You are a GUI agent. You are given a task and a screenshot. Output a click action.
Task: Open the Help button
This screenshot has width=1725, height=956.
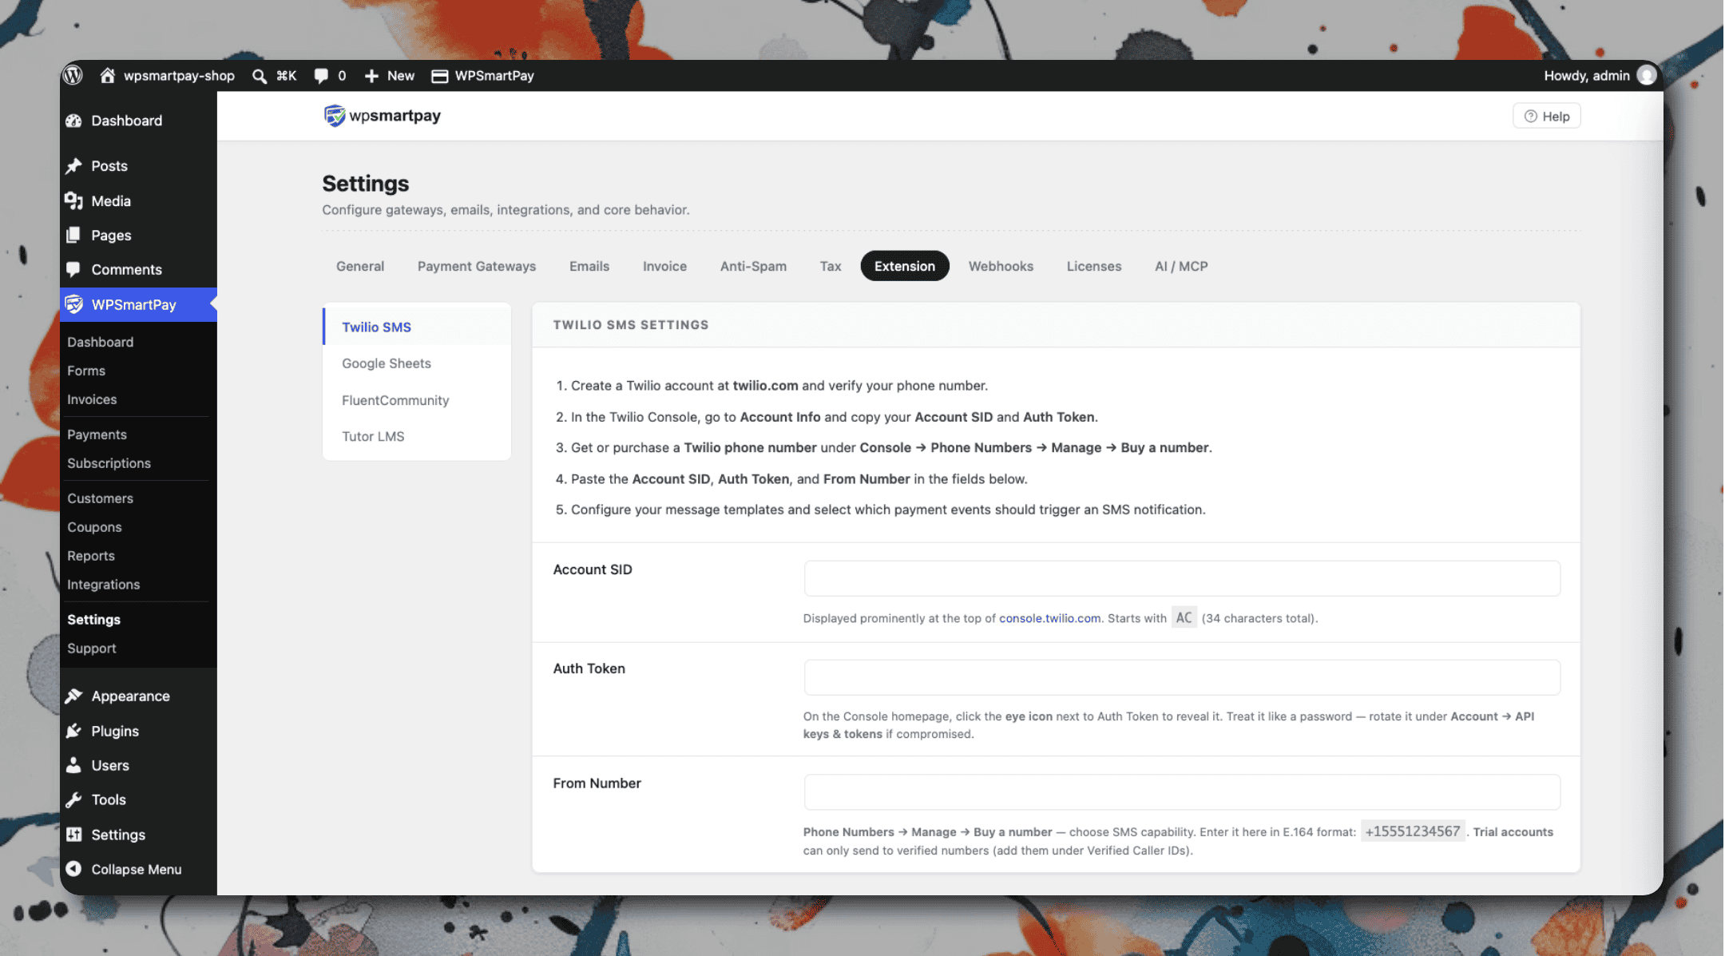(1546, 117)
